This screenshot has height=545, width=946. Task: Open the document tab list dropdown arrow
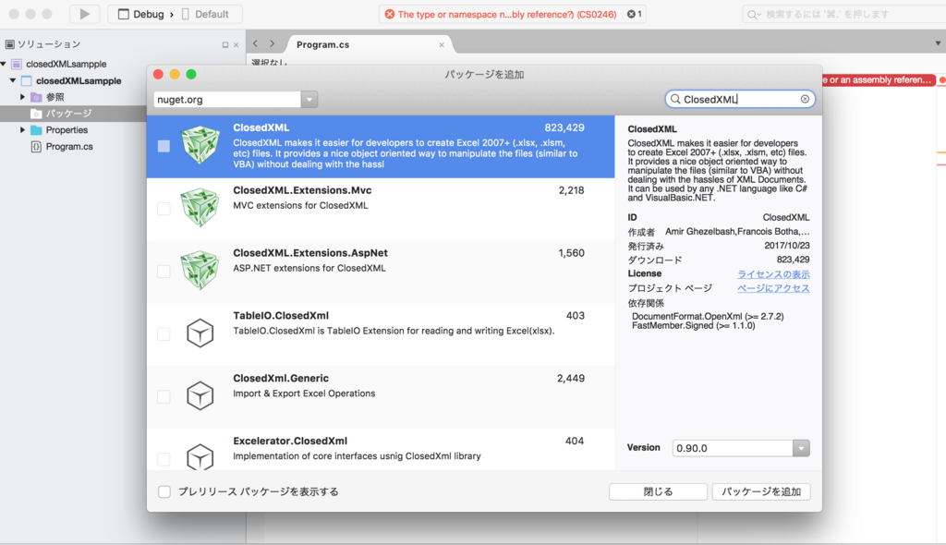point(938,43)
